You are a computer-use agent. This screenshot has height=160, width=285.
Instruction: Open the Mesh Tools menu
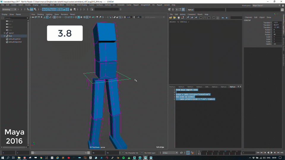tap(70, 5)
